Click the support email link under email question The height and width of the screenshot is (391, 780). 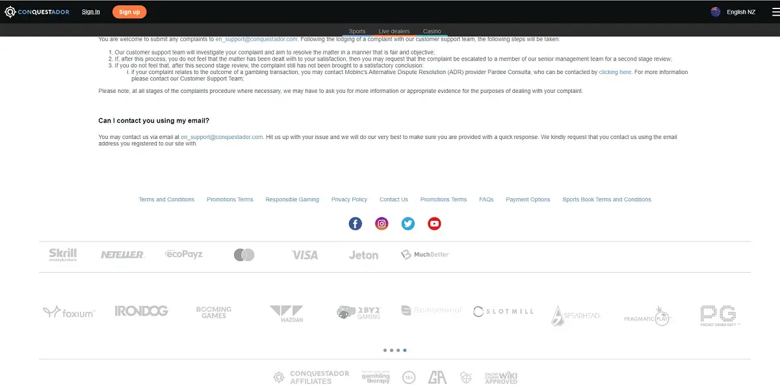pyautogui.click(x=222, y=137)
